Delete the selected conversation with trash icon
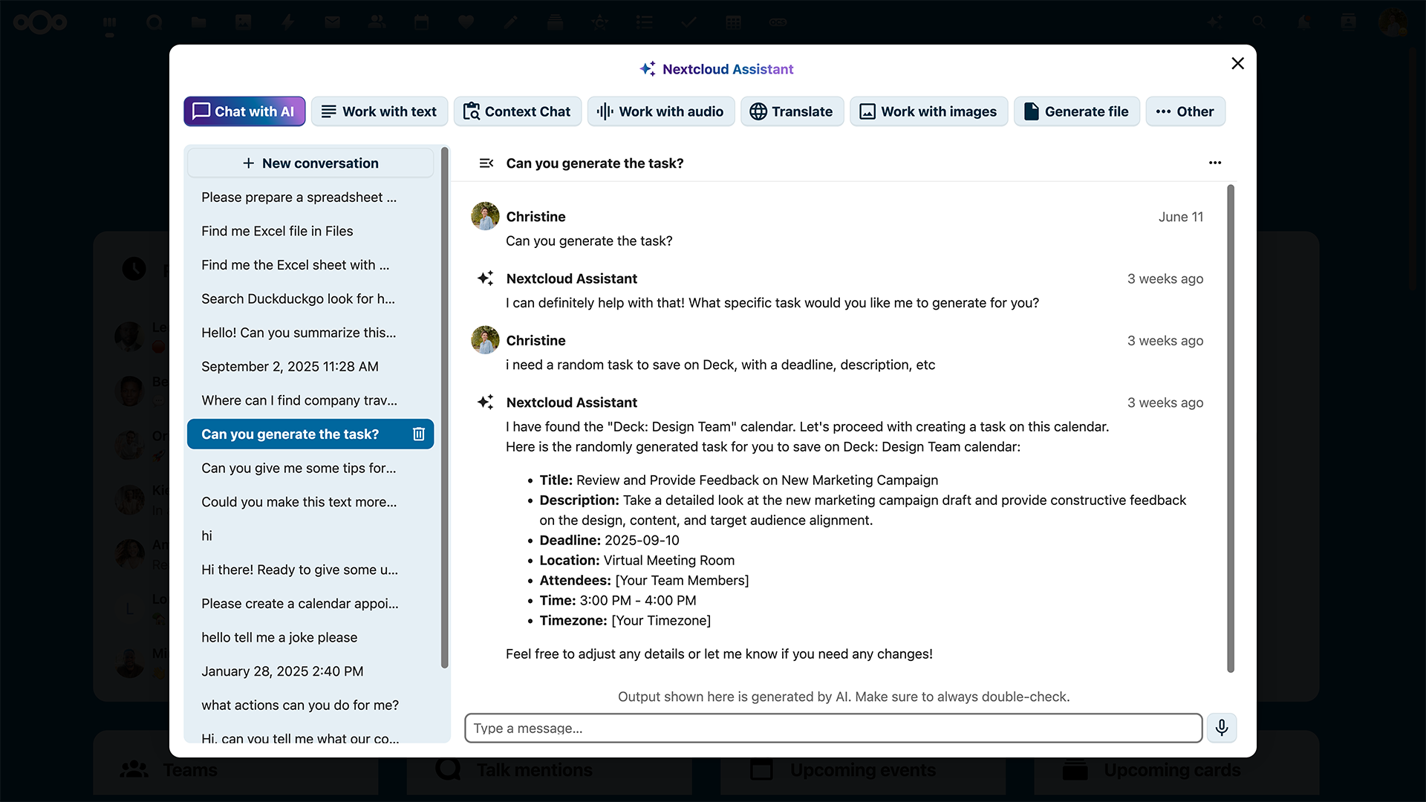The width and height of the screenshot is (1426, 802). 419,434
